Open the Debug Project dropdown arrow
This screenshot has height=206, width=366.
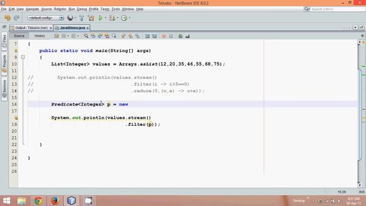[x=117, y=18]
